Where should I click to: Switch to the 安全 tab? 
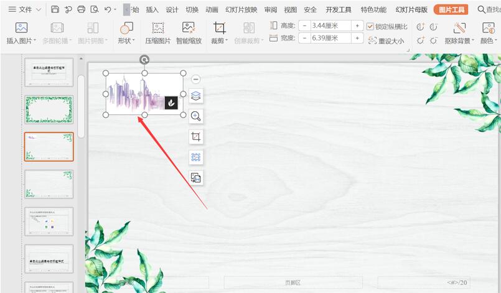click(x=311, y=9)
